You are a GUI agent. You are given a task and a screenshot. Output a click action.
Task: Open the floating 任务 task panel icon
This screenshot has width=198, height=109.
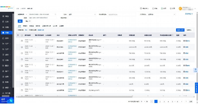(195, 70)
